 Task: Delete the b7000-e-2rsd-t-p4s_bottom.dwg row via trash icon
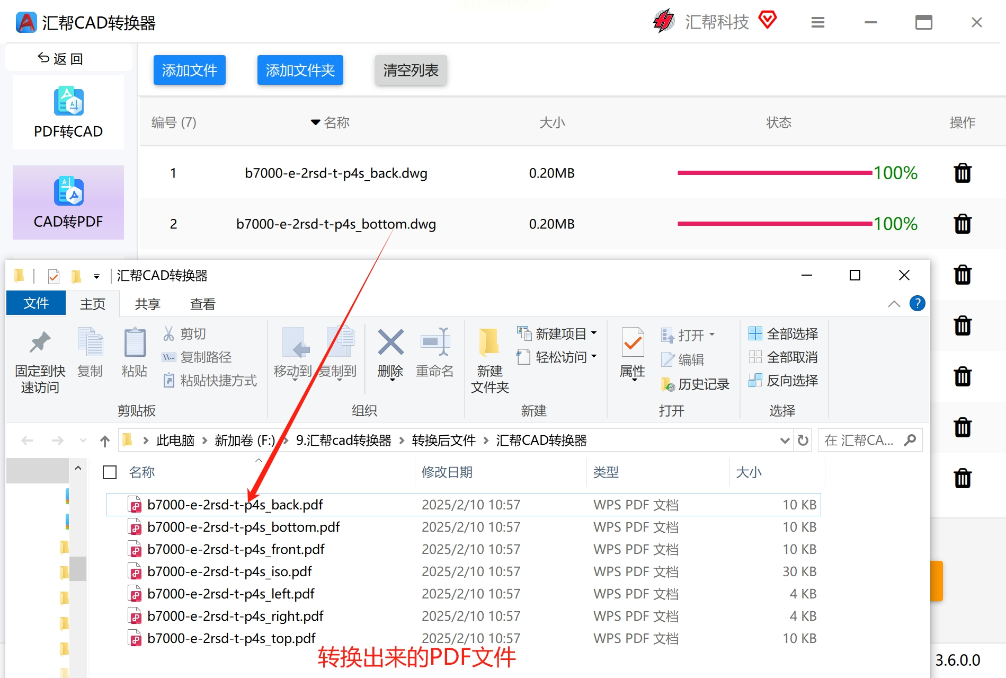click(963, 224)
